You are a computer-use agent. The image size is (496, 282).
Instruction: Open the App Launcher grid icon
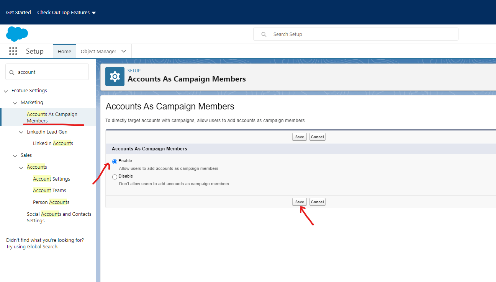pyautogui.click(x=13, y=51)
